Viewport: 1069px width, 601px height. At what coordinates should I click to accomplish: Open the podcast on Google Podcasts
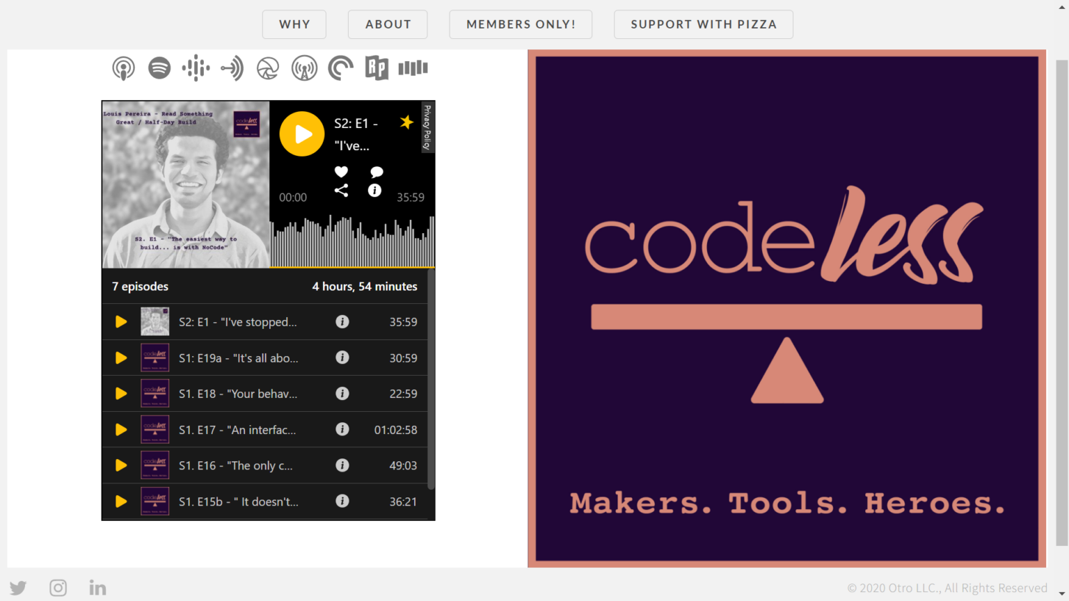[x=196, y=67]
